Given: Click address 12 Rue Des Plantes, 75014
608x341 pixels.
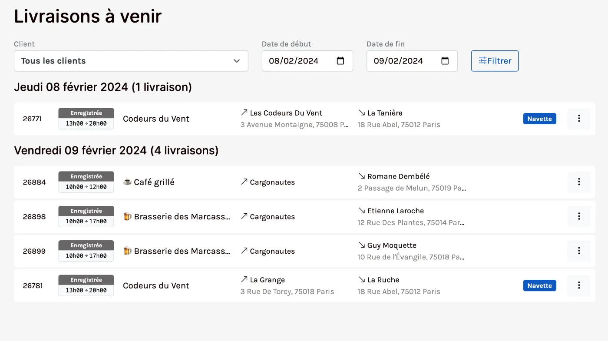Looking at the screenshot, I should click(411, 222).
